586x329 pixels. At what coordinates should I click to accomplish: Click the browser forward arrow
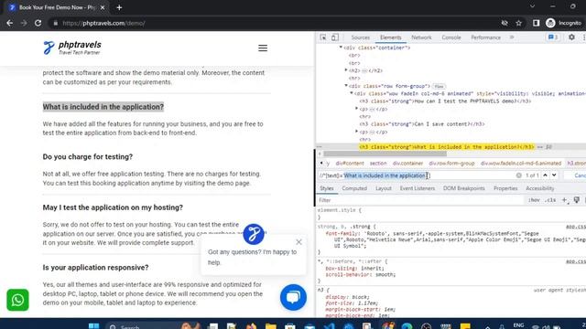(x=24, y=23)
